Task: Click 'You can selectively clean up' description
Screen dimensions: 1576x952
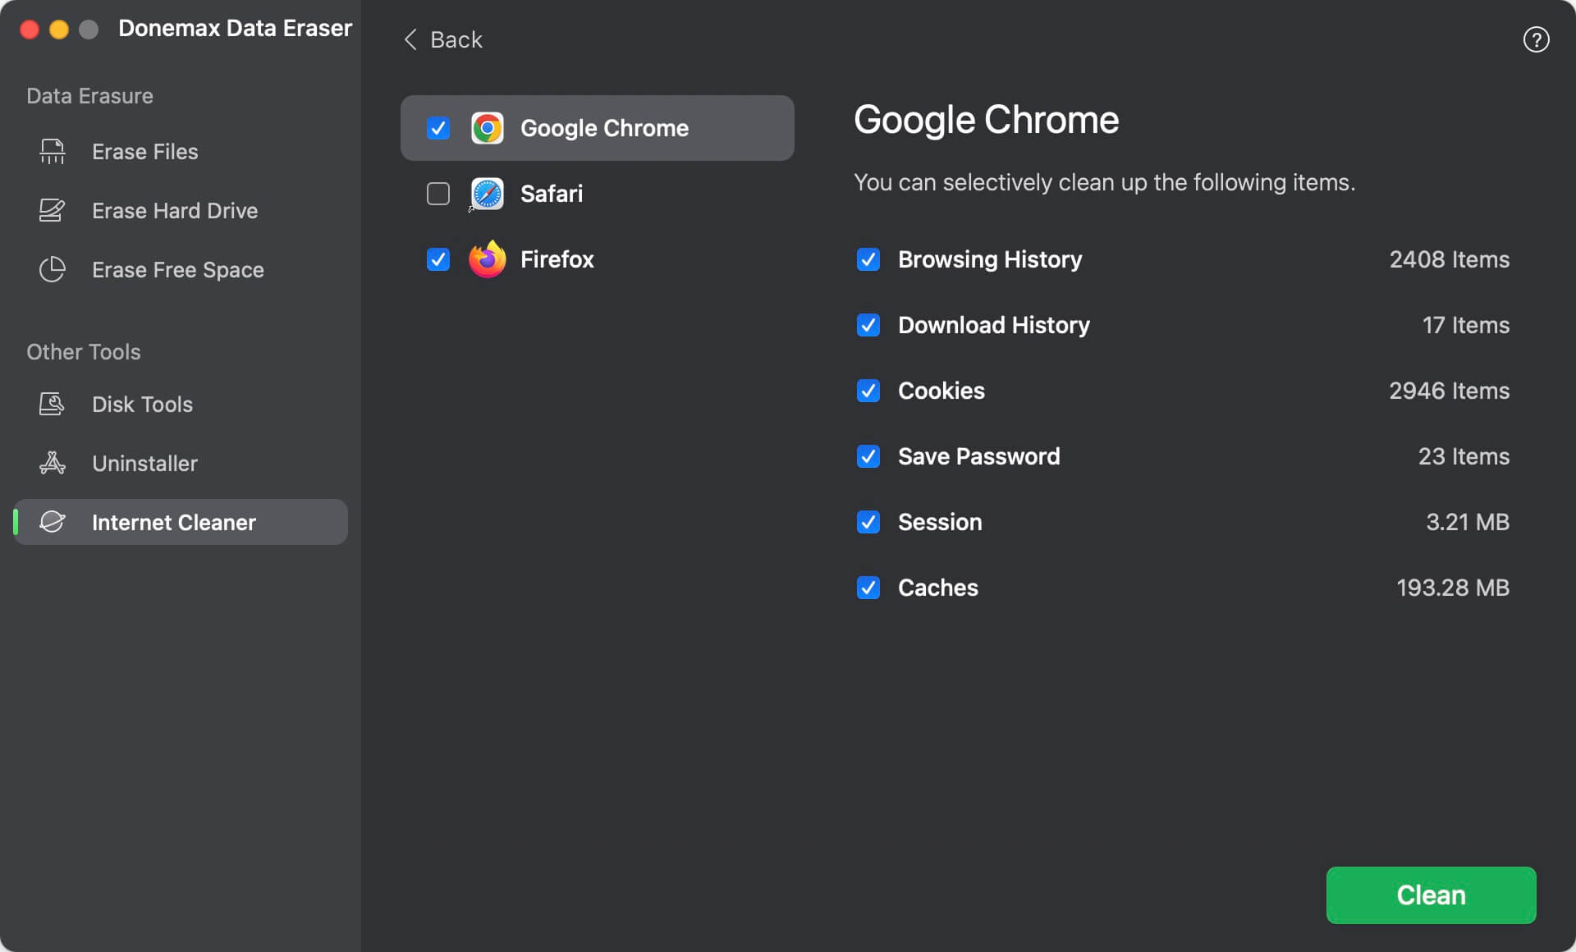Action: [1104, 182]
